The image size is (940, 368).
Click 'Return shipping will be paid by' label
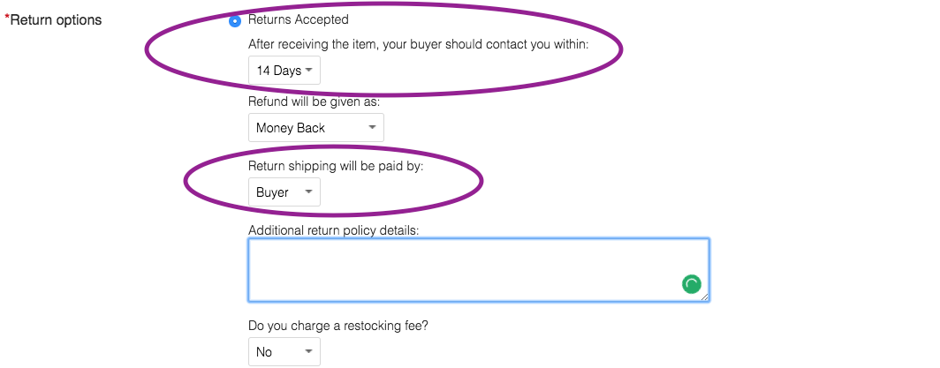tap(336, 166)
